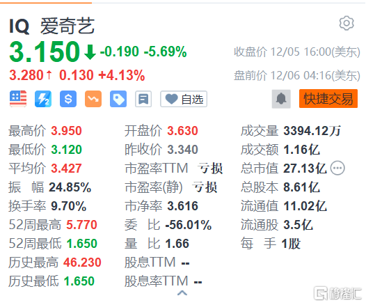This screenshot has width=366, height=305.
Task: Click the 市盈率(静) 亏损 value
Action: click(x=205, y=187)
